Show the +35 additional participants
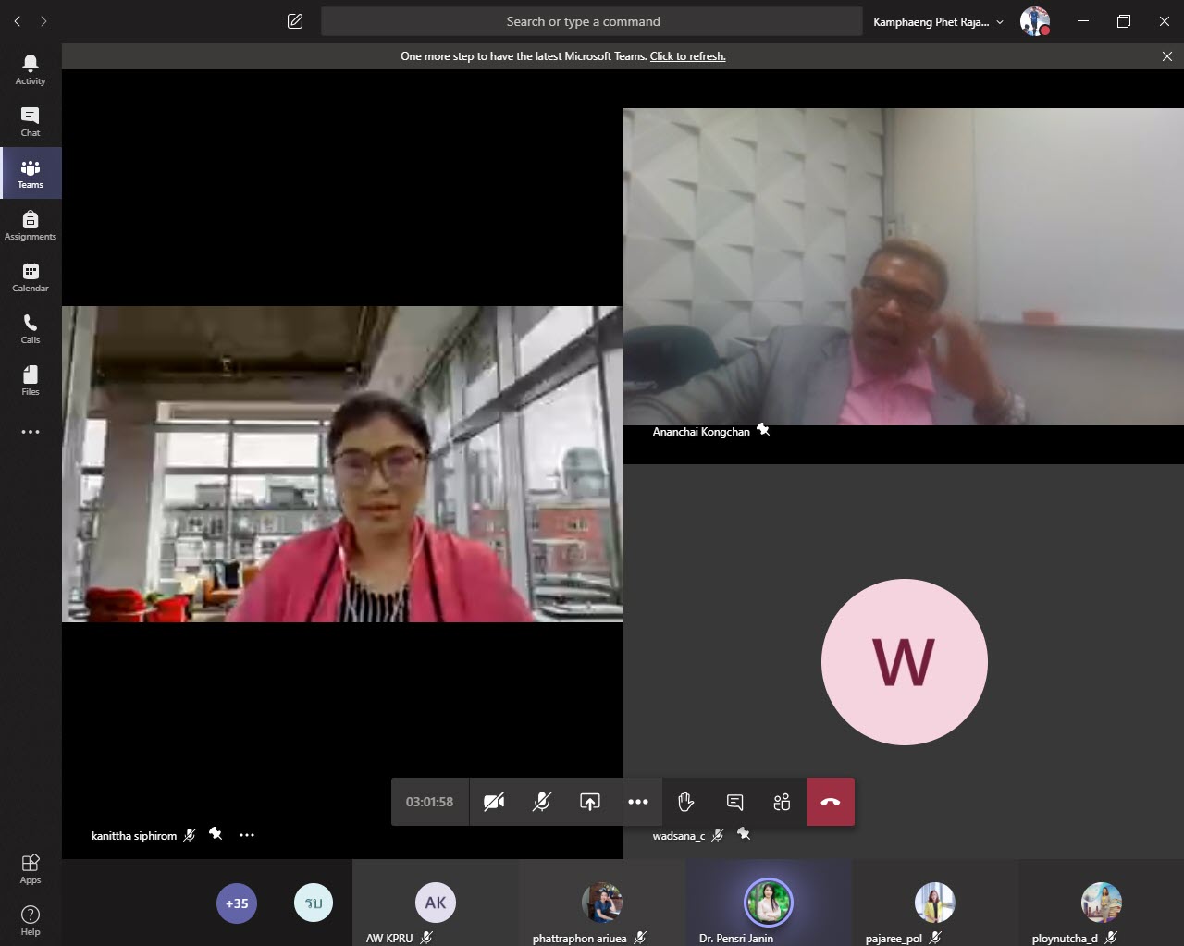The width and height of the screenshot is (1184, 946). (x=237, y=903)
